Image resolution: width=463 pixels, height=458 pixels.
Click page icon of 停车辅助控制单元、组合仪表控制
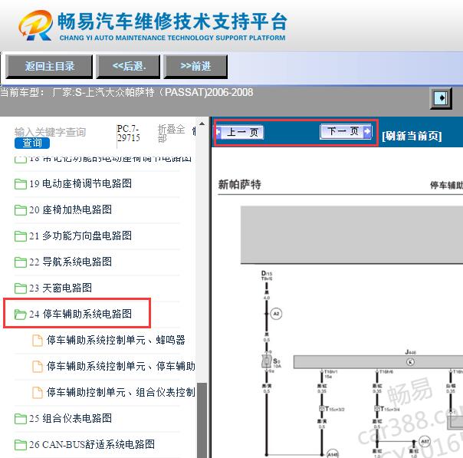(38, 392)
